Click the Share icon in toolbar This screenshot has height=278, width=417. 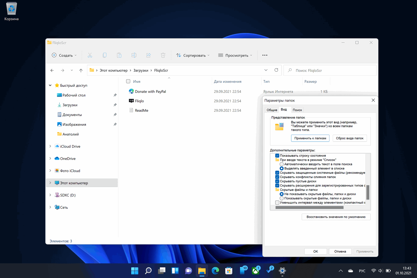pyautogui.click(x=148, y=55)
